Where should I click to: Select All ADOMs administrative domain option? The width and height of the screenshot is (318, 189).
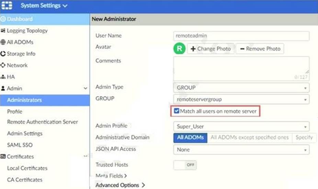[x=190, y=138]
